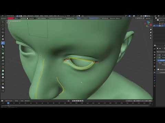Select the Measure tool

click(x=3, y=46)
